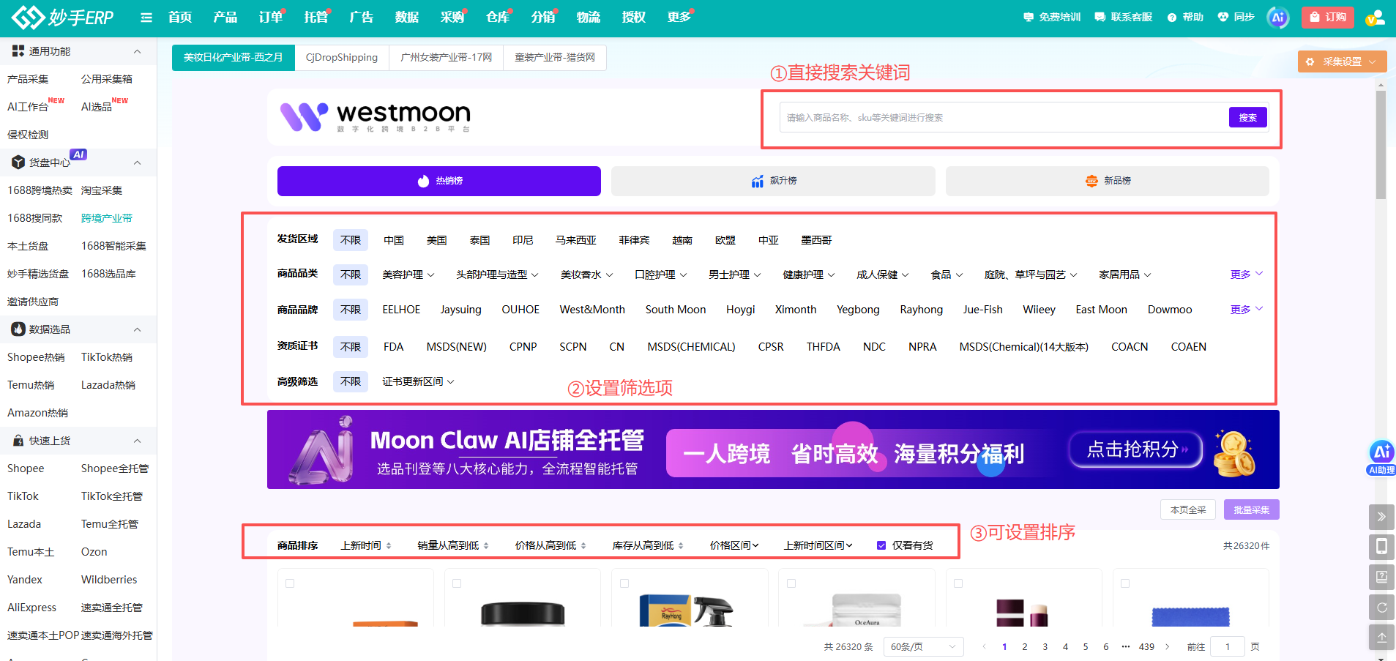Screen dimensions: 1396x661
Task: Tick the first product card checkbox
Action: 290,583
